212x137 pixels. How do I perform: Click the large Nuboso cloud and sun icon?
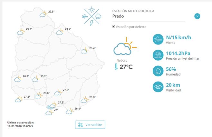(124, 48)
